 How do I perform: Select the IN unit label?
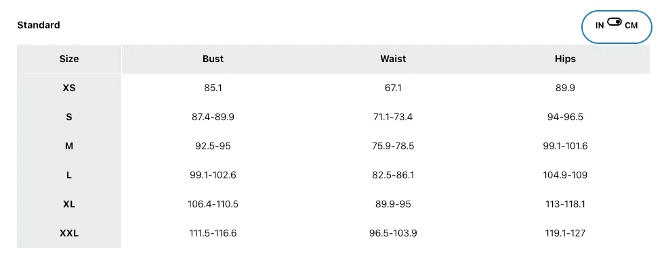coord(600,26)
